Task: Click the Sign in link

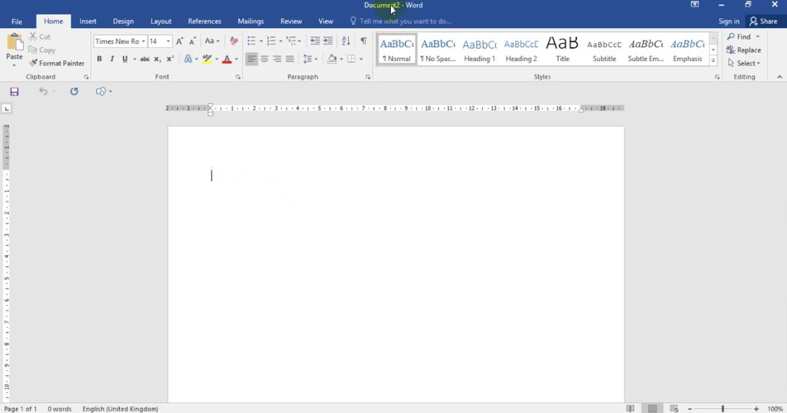Action: tap(729, 21)
